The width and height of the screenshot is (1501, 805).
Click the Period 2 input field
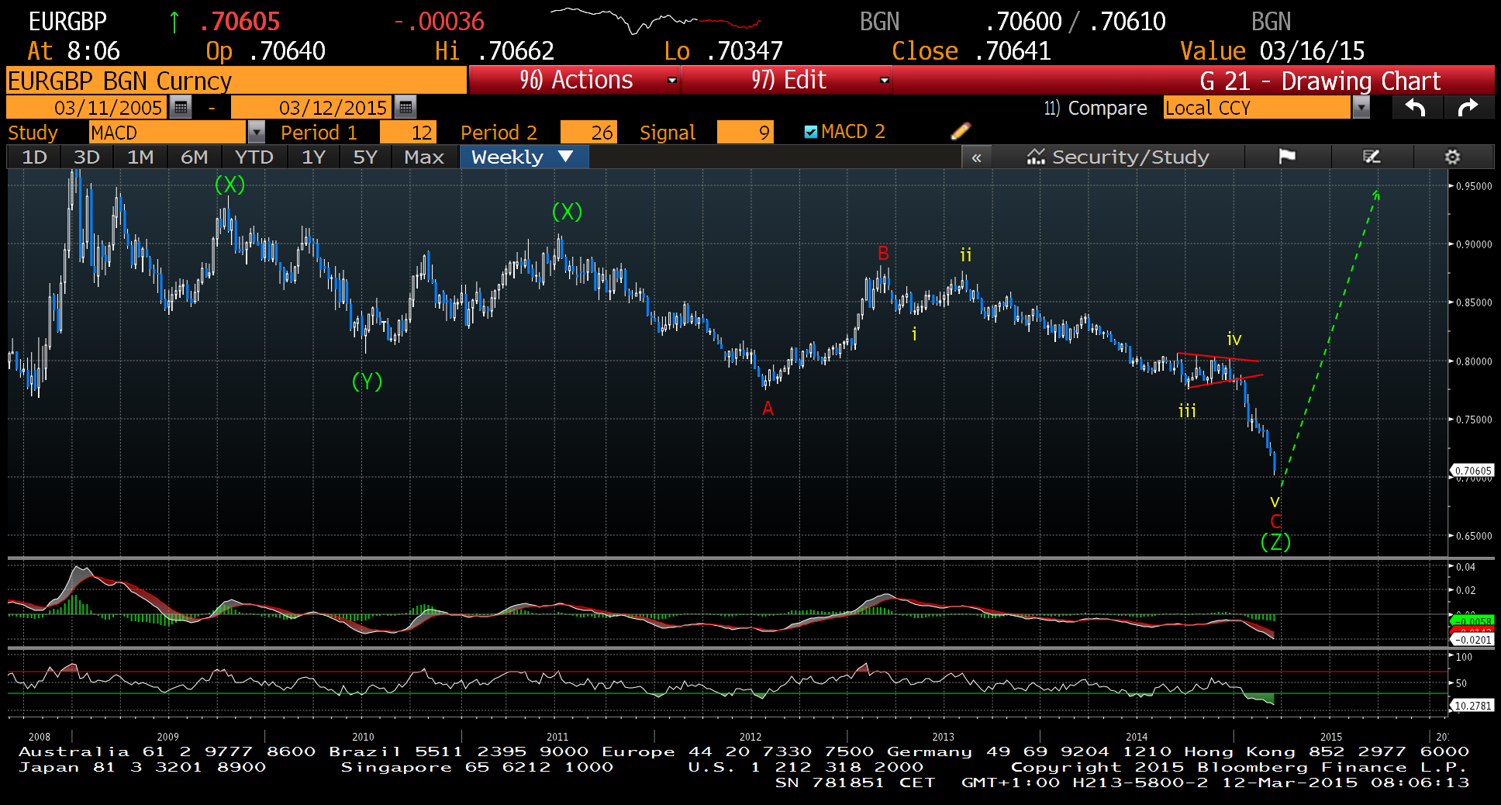(588, 133)
